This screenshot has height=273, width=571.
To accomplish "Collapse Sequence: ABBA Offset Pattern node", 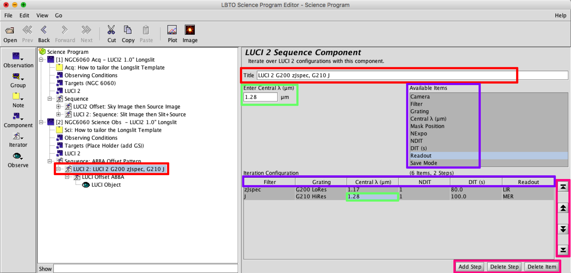I will coord(50,161).
